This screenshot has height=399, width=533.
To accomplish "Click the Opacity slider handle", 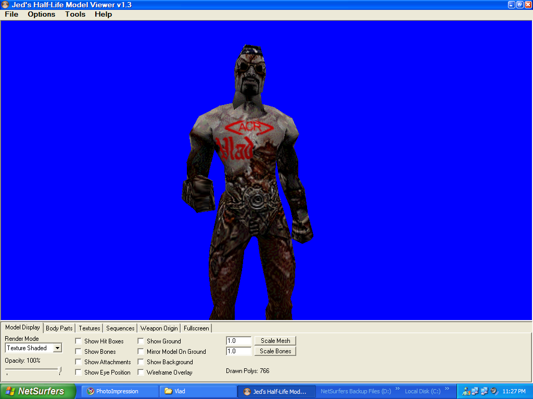I will 60,370.
